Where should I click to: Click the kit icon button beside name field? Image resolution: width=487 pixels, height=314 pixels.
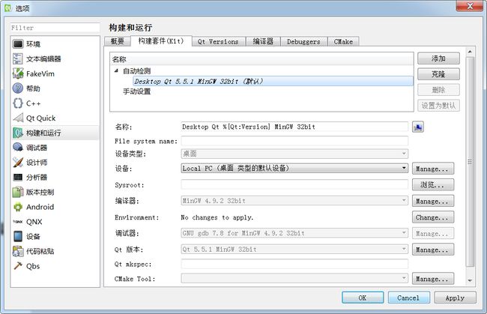[x=418, y=127]
